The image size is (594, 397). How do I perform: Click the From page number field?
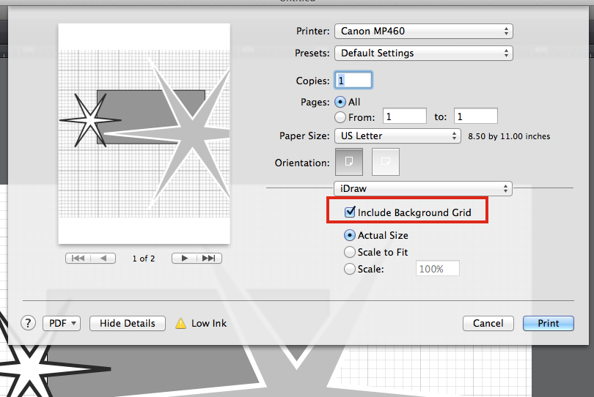point(405,116)
